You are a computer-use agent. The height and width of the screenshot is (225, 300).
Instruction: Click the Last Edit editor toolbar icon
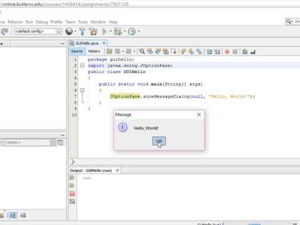pos(109,51)
